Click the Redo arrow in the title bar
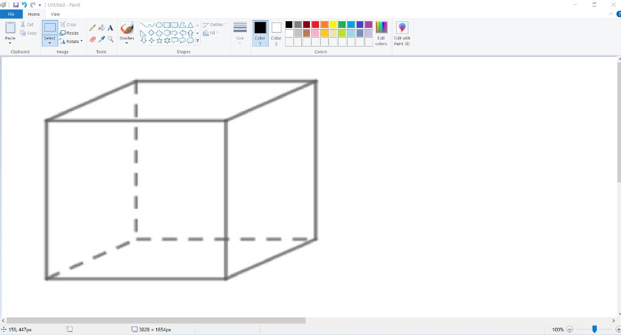 tap(33, 5)
